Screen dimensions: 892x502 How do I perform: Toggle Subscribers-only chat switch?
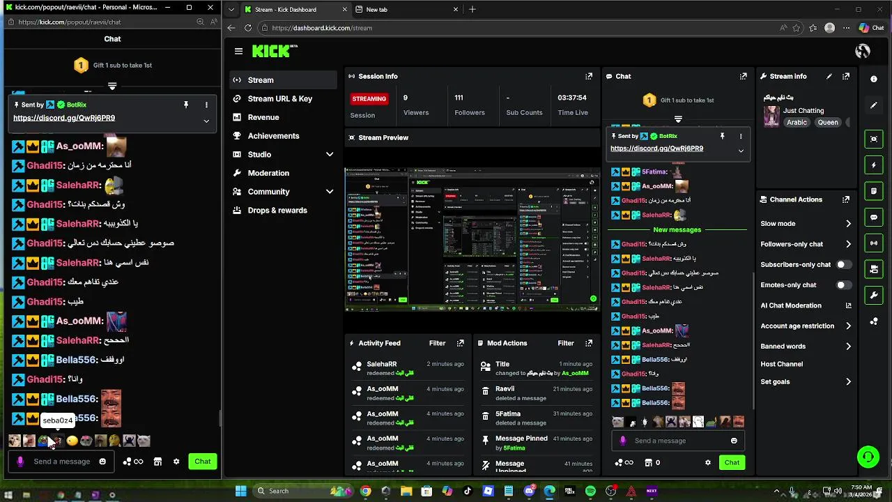[844, 264]
